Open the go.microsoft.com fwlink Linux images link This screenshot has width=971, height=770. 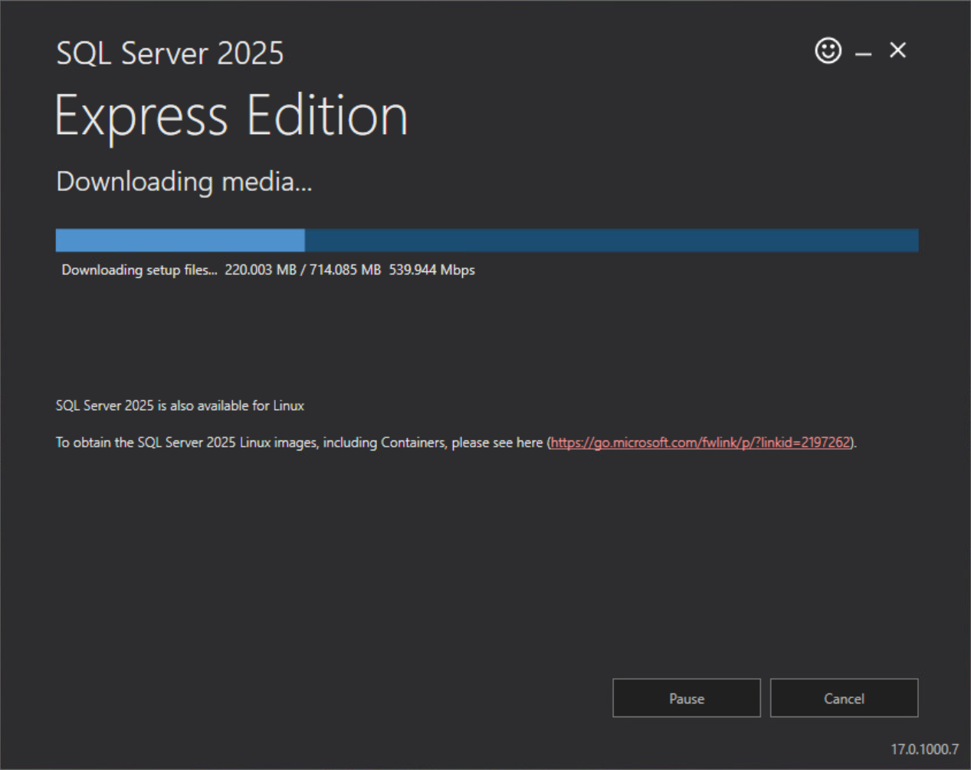(700, 442)
